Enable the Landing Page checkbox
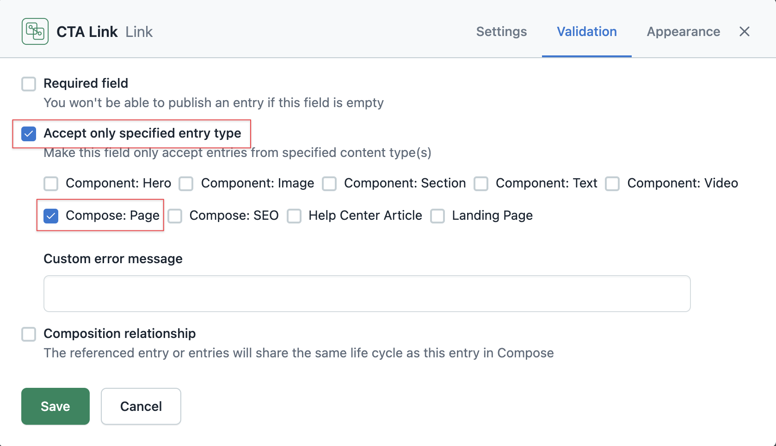Viewport: 776px width, 446px height. pos(437,216)
